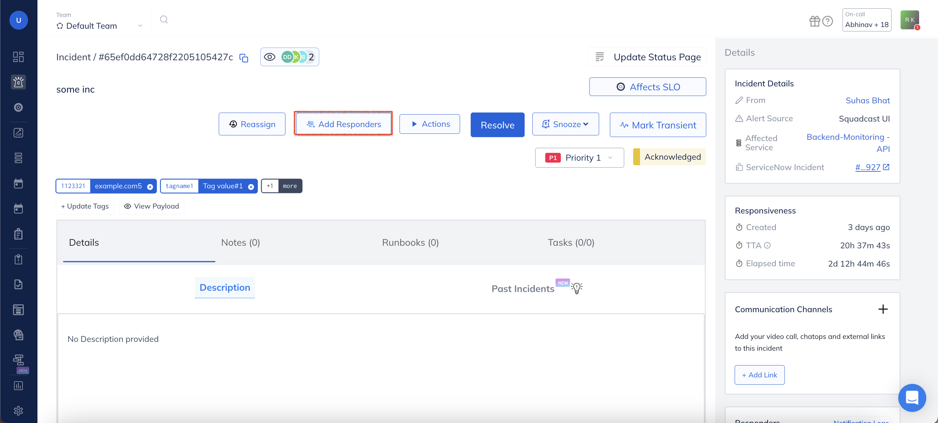
Task: Select the Past Incidents tab
Action: (x=523, y=288)
